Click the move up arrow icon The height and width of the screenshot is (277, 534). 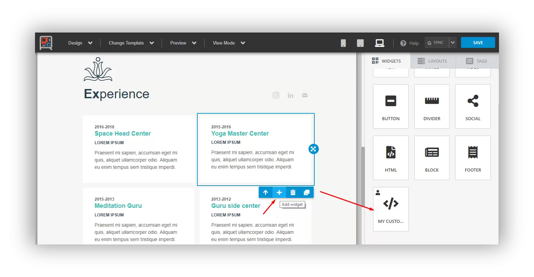click(266, 192)
